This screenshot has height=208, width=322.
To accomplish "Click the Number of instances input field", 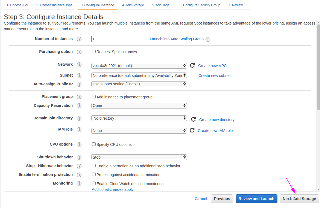I will tap(119, 39).
